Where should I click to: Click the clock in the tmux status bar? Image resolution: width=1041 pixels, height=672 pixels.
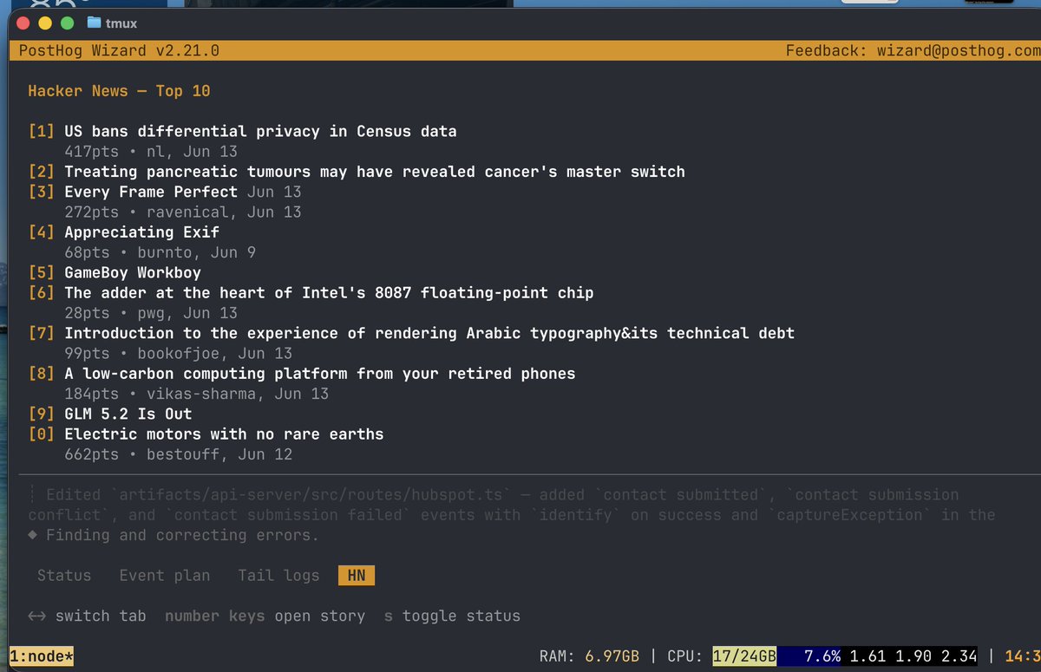click(x=1022, y=656)
